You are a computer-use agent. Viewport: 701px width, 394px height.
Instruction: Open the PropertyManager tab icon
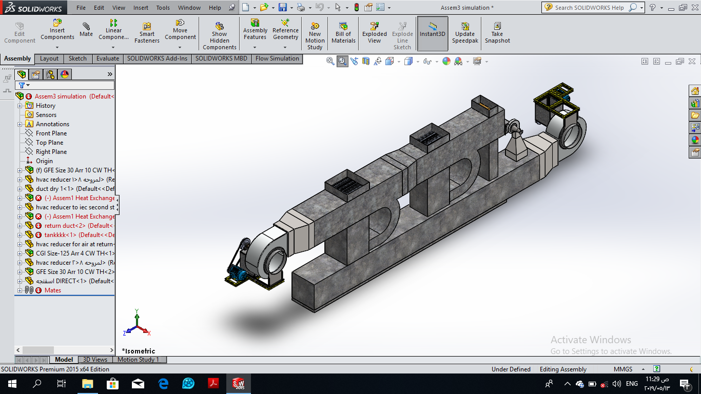[x=36, y=74]
